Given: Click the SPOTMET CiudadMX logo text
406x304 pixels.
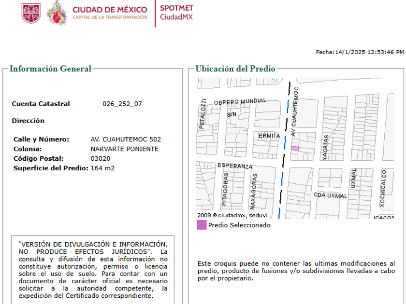Looking at the screenshot, I should pos(176,13).
